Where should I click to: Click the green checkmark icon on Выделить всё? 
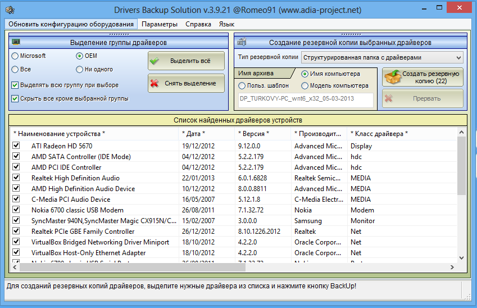click(155, 61)
